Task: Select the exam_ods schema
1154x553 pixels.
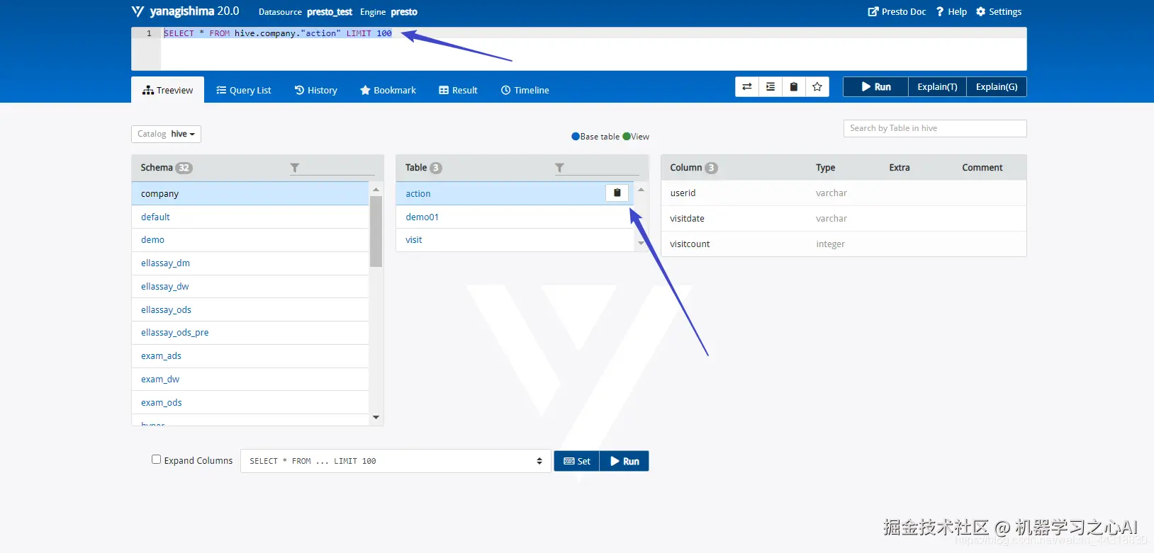Action: pos(250,402)
